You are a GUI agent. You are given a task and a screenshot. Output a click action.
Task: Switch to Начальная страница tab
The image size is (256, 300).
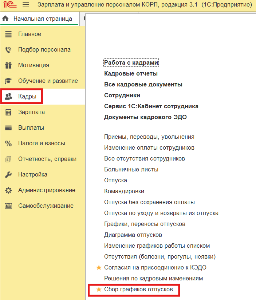coord(39,19)
